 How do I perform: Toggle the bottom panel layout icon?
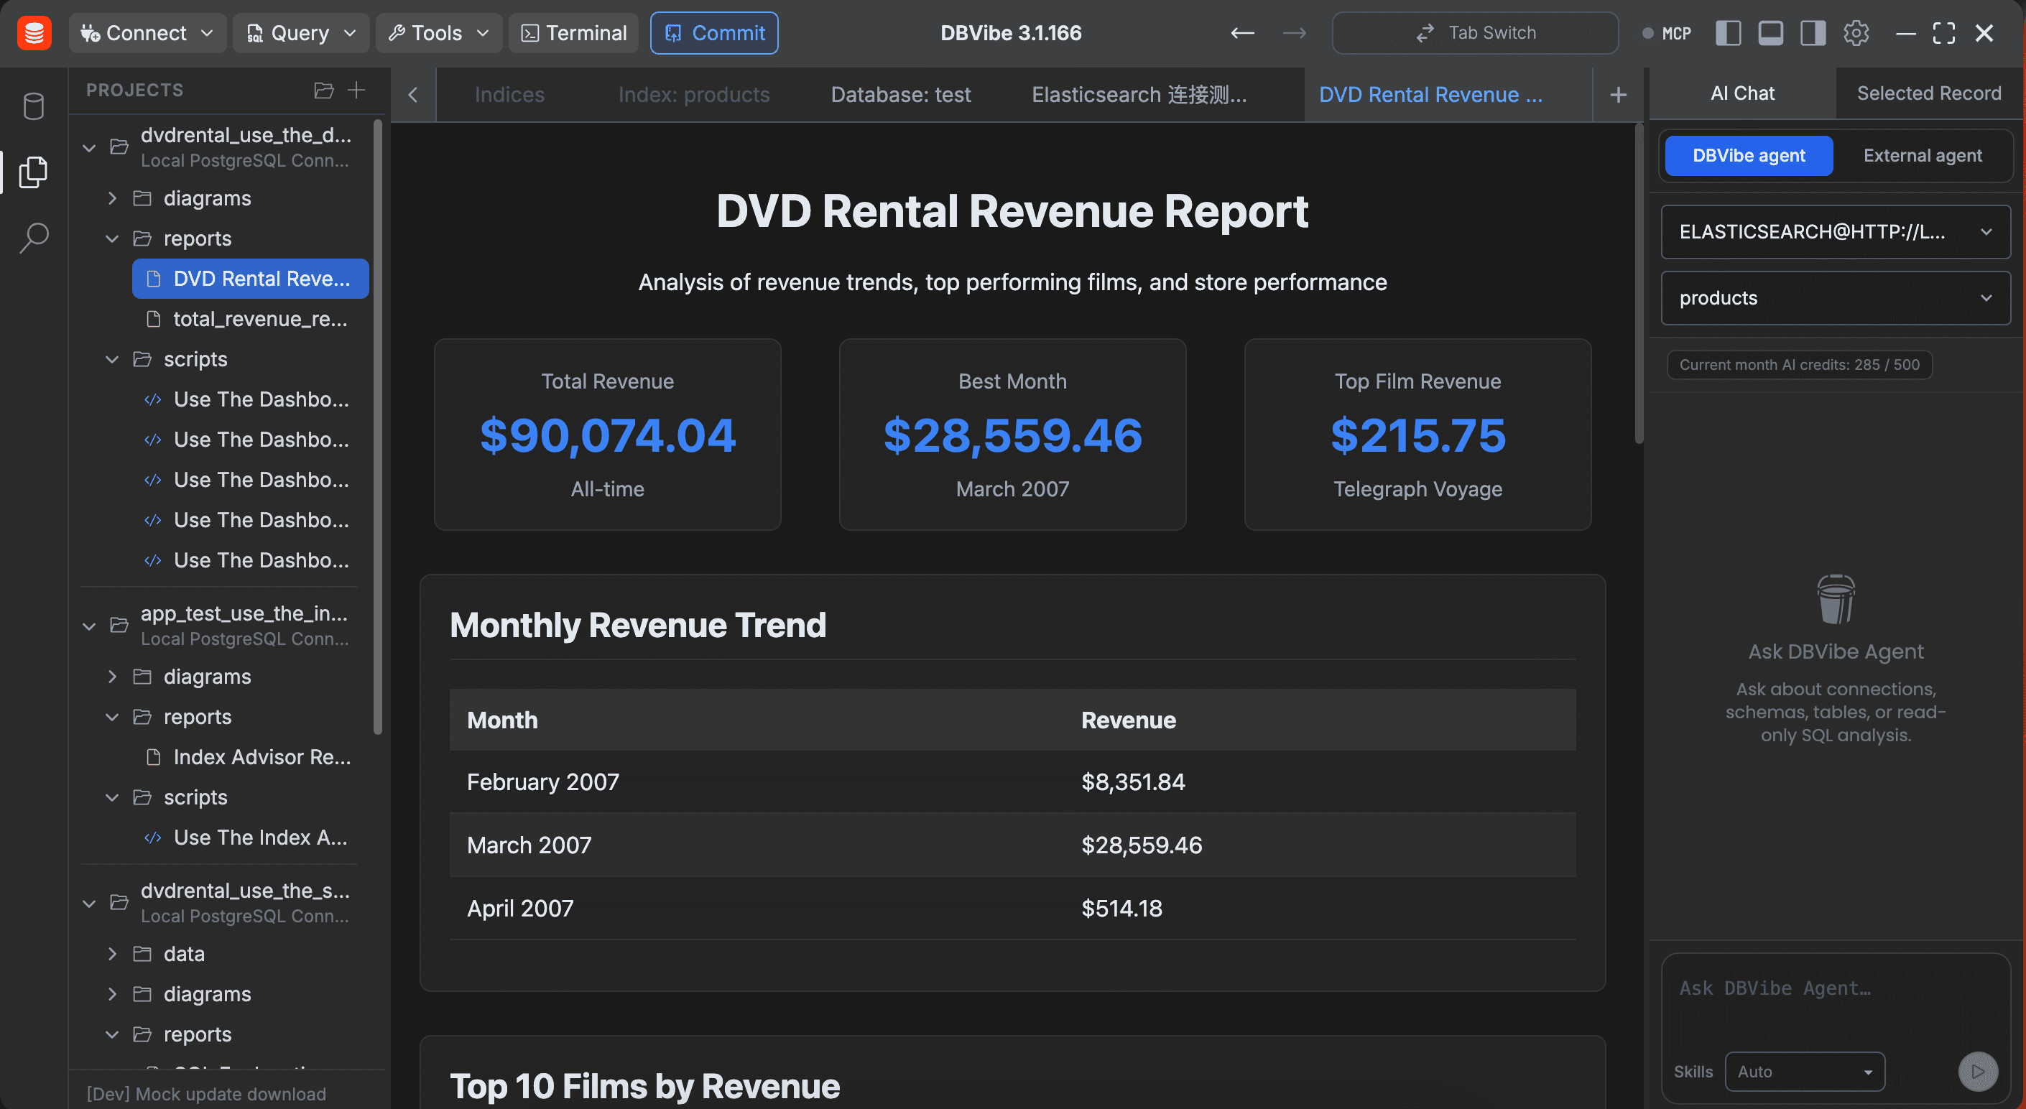[x=1770, y=33]
